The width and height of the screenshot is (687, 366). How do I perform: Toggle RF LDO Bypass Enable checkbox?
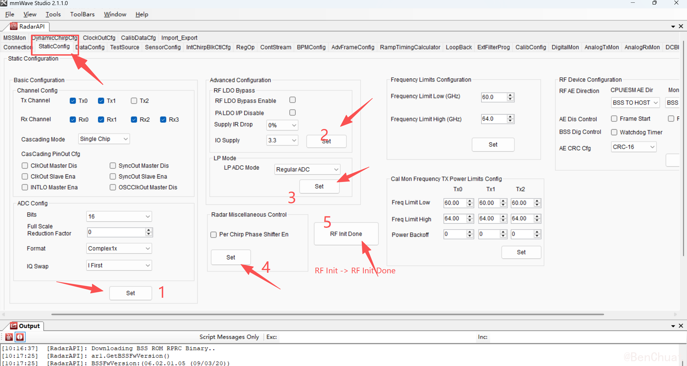(x=293, y=100)
